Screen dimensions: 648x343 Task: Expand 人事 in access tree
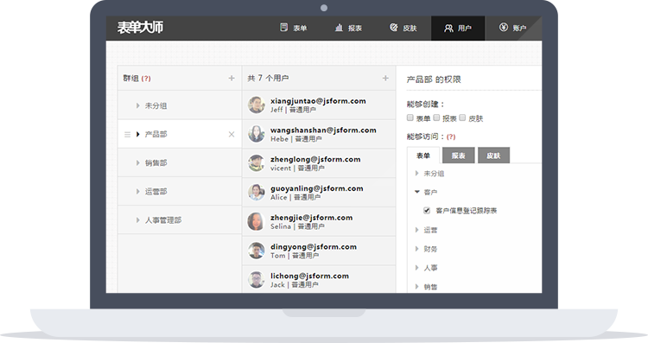click(x=417, y=268)
